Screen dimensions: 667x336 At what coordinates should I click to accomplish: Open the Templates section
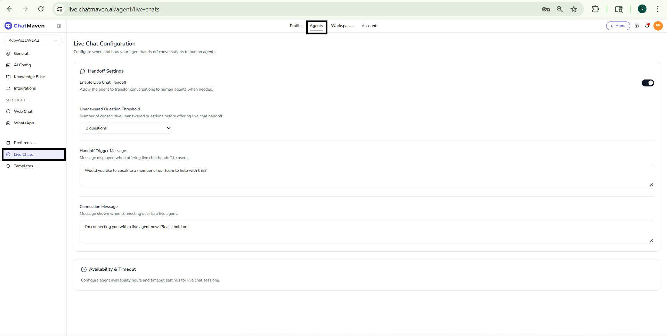tap(23, 166)
